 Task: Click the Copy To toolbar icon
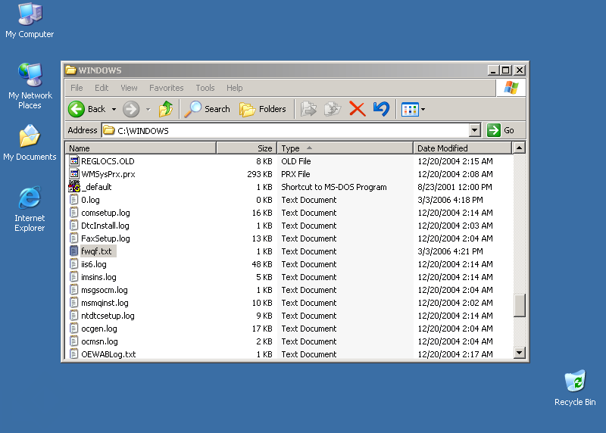(333, 109)
